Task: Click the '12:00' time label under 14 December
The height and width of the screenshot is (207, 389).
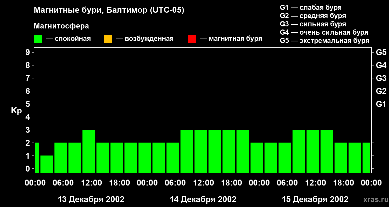Action: [x=203, y=183]
